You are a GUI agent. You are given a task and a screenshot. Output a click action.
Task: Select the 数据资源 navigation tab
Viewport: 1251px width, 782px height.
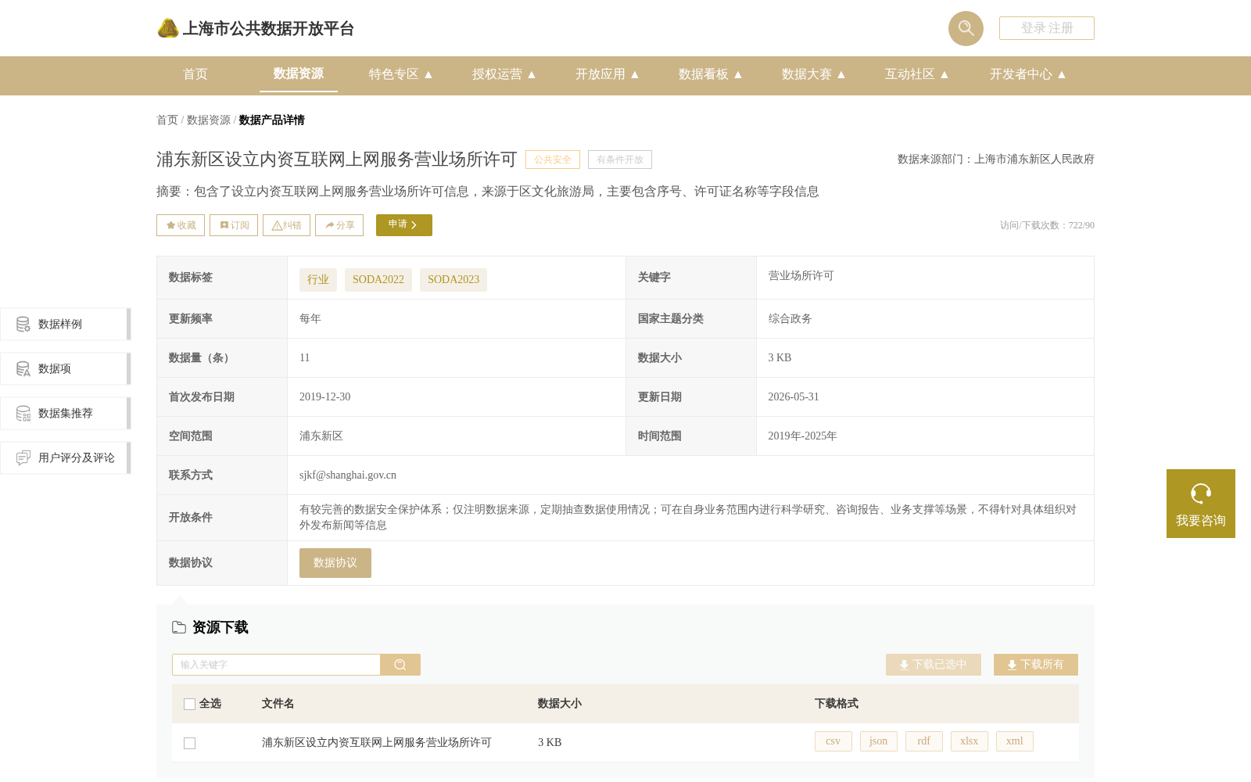coord(299,74)
